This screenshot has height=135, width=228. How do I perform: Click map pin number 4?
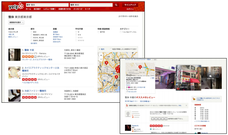click(107, 63)
